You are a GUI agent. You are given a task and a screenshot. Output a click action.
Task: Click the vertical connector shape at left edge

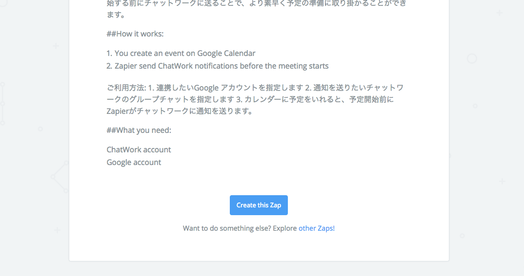(2, 103)
